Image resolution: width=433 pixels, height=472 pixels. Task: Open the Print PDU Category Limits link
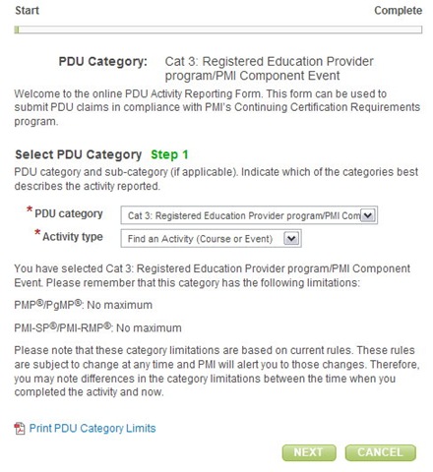[x=93, y=429]
